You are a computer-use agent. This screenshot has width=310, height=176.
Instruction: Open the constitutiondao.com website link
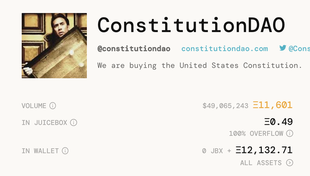224,49
